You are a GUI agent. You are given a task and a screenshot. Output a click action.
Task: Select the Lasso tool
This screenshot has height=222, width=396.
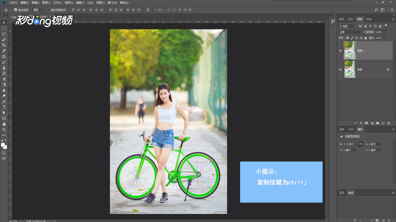(x=4, y=34)
